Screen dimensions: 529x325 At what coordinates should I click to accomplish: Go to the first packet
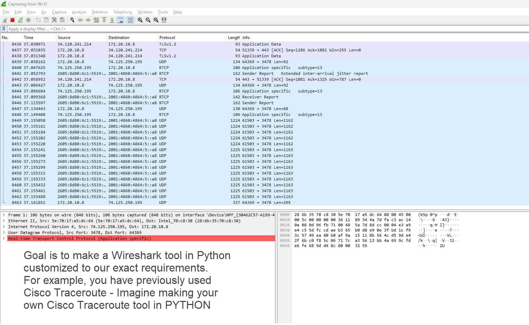[104, 20]
